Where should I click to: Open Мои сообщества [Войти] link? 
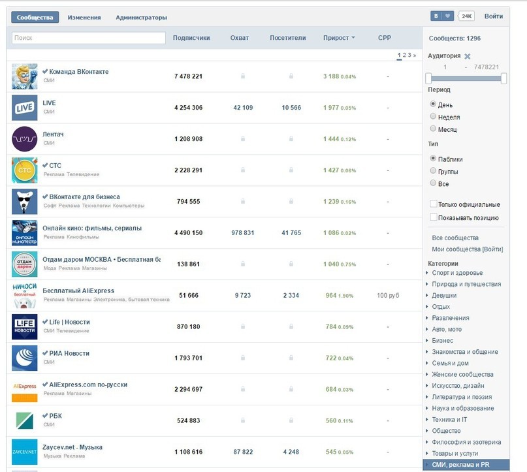pos(468,249)
